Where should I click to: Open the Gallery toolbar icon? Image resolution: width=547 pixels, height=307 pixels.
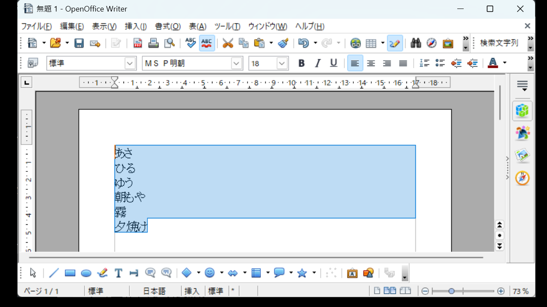(448, 43)
